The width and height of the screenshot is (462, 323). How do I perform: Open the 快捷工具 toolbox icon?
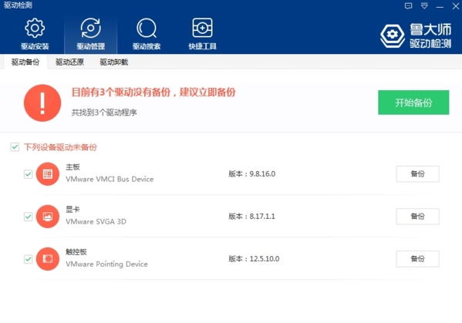pos(202,28)
